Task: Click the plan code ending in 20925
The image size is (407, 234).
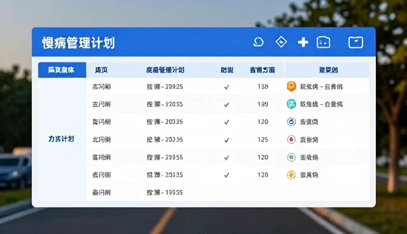Action: click(165, 86)
